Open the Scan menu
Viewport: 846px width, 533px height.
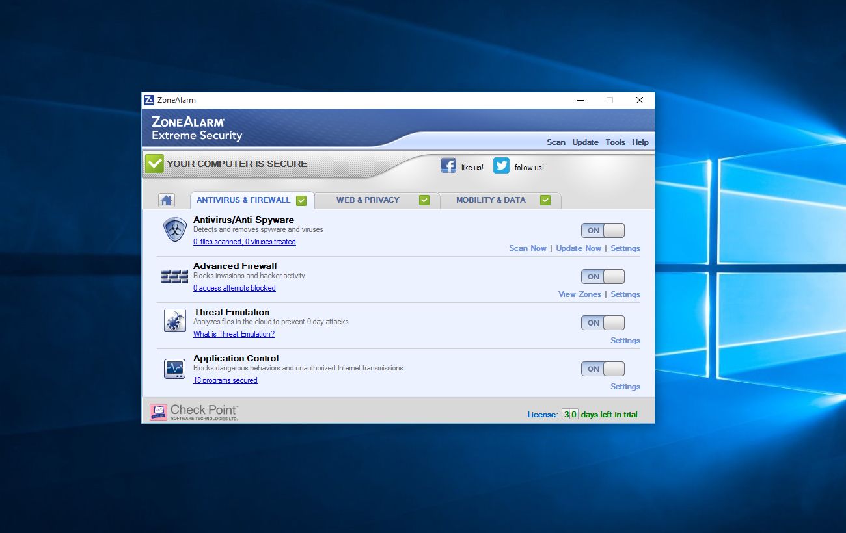pyautogui.click(x=556, y=142)
